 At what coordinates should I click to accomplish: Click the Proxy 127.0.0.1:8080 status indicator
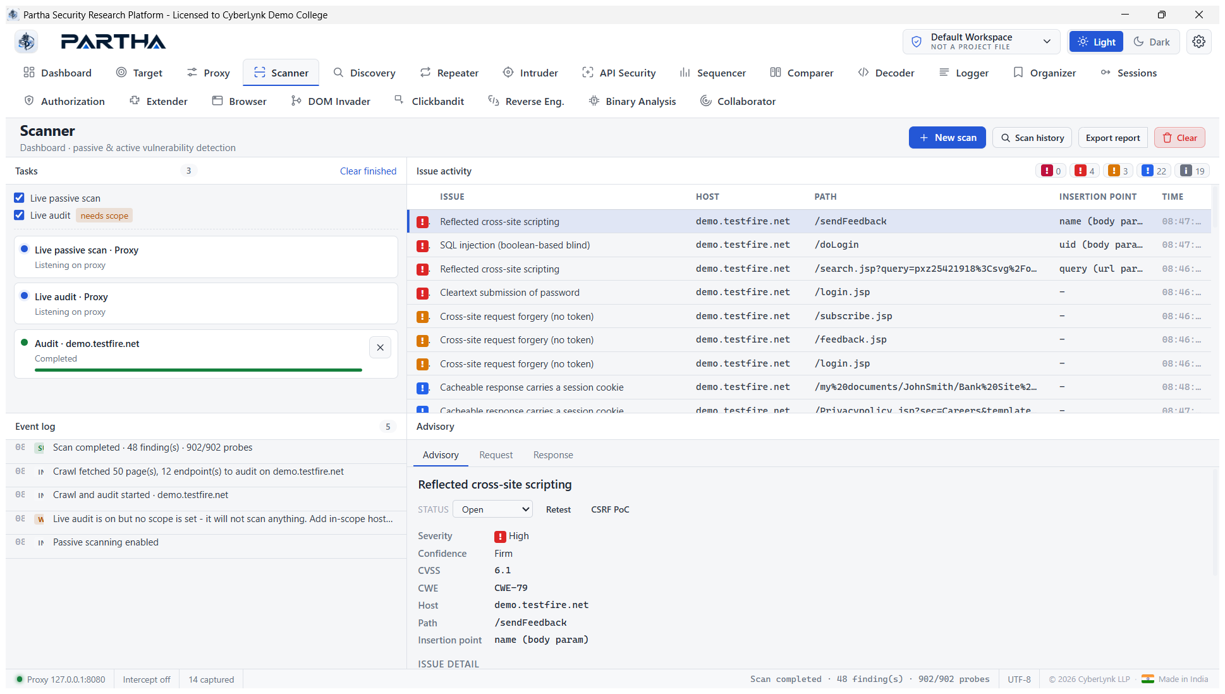pyautogui.click(x=61, y=679)
